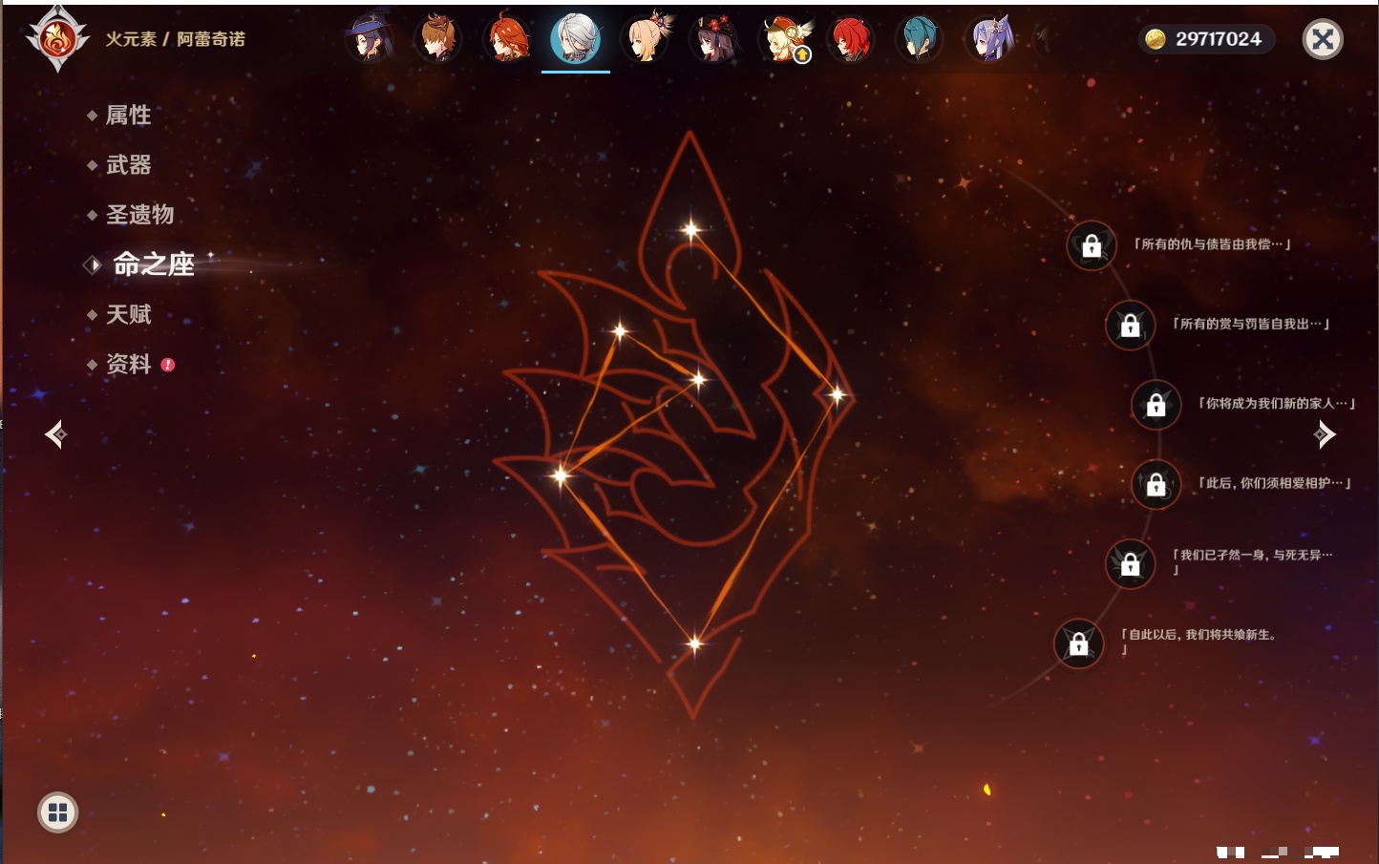The width and height of the screenshot is (1379, 864).
Task: Select the highlighted Arlecchino avatar
Action: [576, 39]
